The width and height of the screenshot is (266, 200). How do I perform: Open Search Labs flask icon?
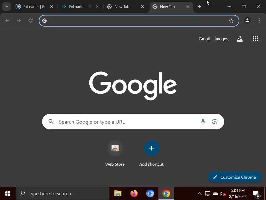pyautogui.click(x=240, y=39)
